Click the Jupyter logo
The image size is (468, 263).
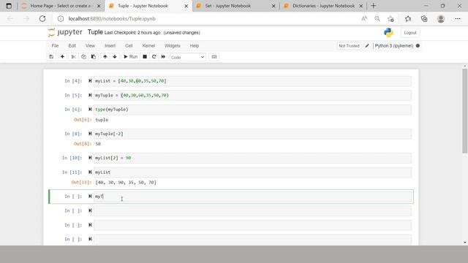coord(65,32)
